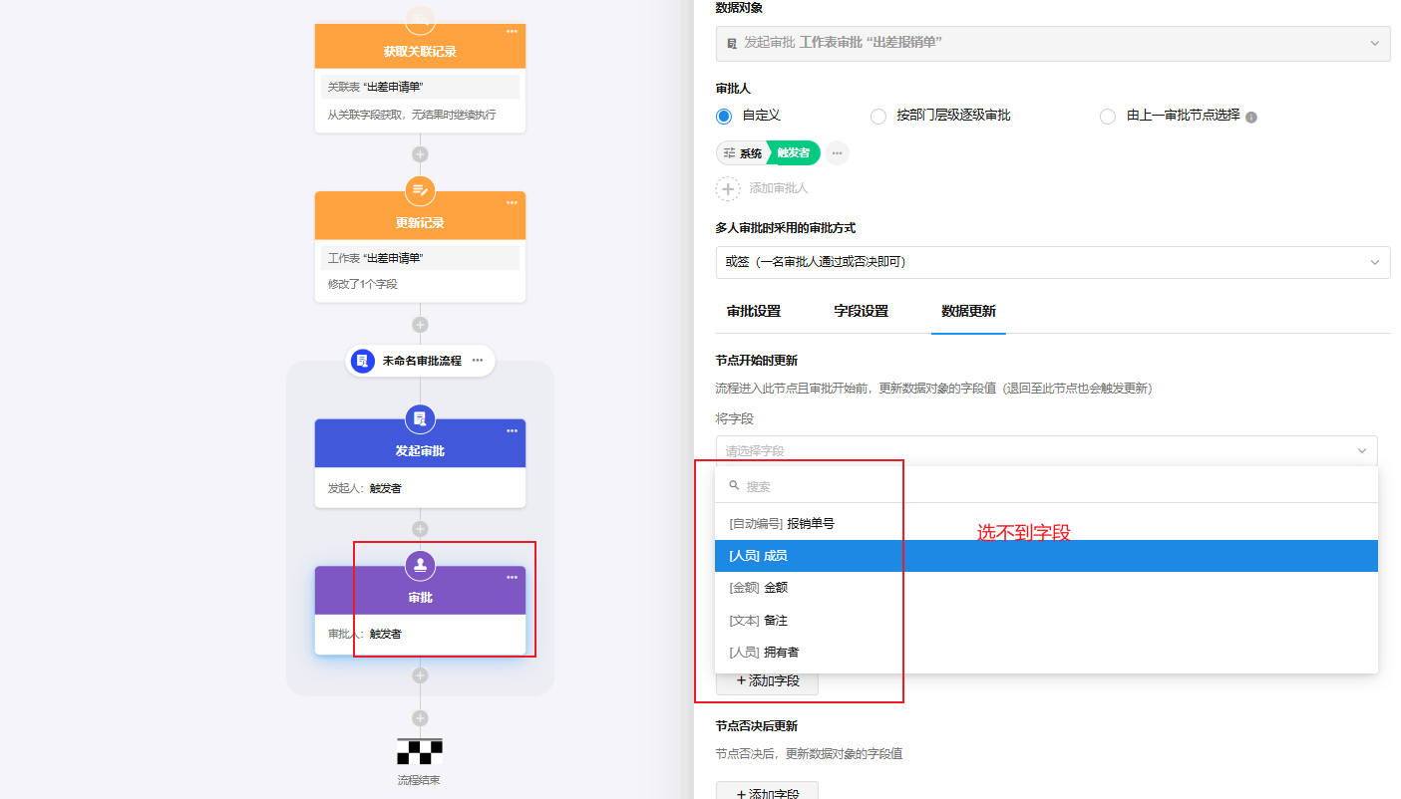Open more options on the purple 审批 node
This screenshot has width=1401, height=799.
(512, 577)
